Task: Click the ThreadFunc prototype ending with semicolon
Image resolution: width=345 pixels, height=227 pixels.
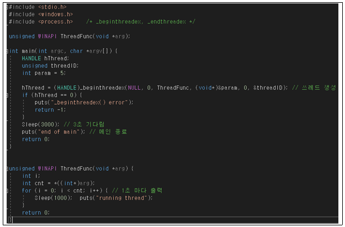Action: 69,36
